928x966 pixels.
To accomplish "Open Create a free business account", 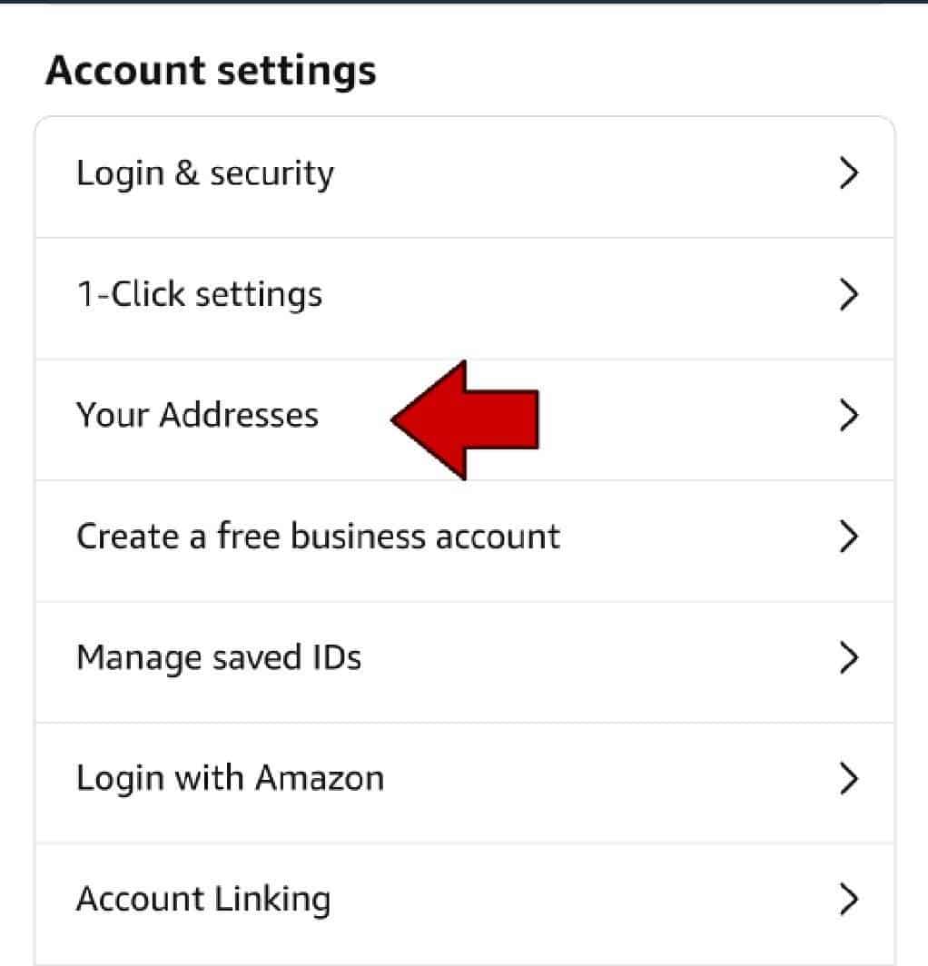I will tap(318, 536).
